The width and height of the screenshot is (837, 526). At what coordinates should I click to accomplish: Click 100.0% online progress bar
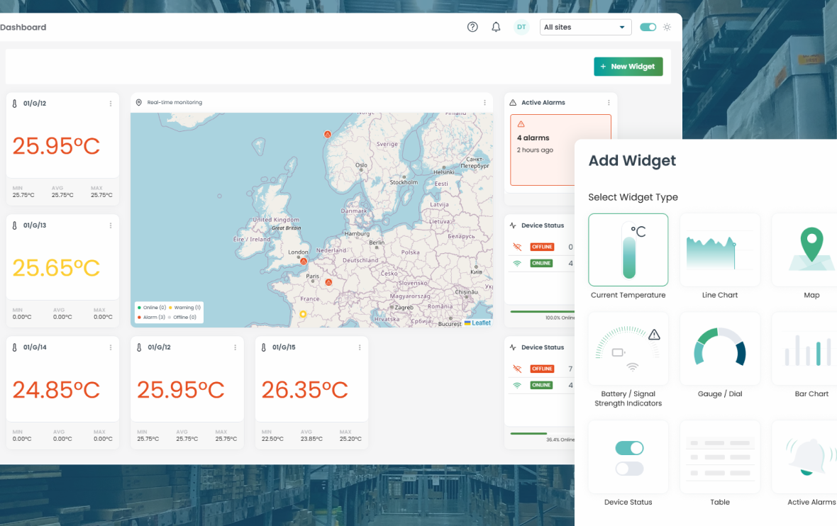click(543, 311)
